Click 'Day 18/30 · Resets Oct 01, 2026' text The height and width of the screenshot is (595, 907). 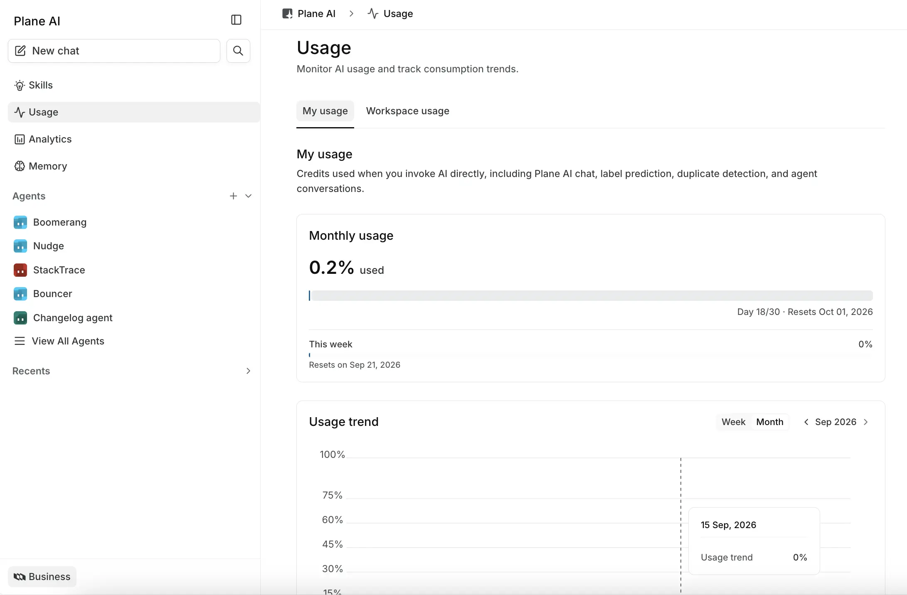(805, 312)
